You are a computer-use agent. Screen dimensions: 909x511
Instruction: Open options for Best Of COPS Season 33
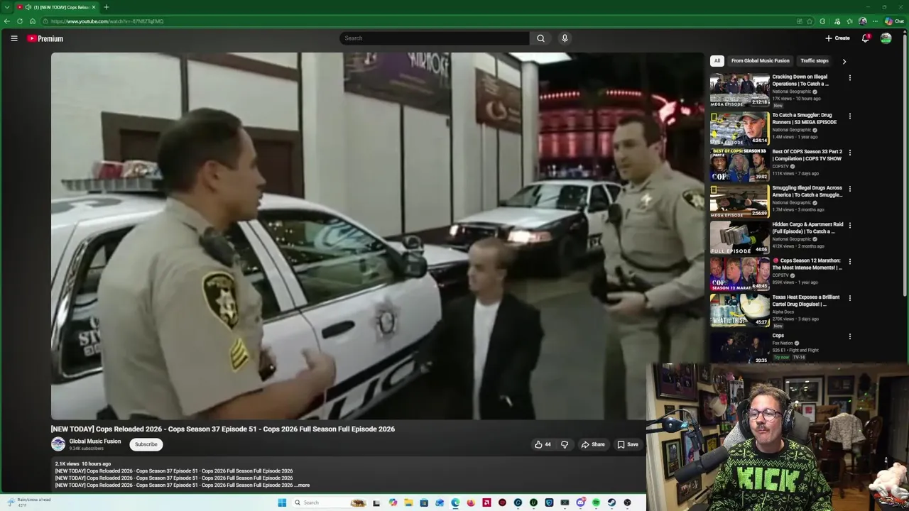tap(849, 153)
